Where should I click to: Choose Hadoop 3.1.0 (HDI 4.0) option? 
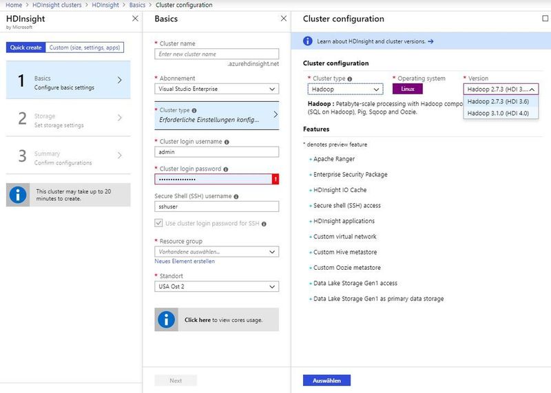point(501,113)
